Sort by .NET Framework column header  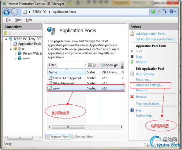pos(110,72)
